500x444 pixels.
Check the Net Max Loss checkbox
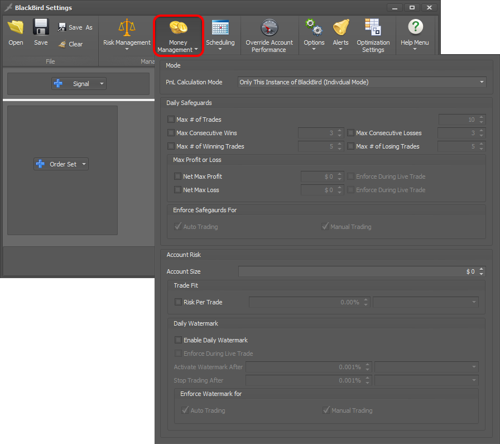(x=177, y=189)
